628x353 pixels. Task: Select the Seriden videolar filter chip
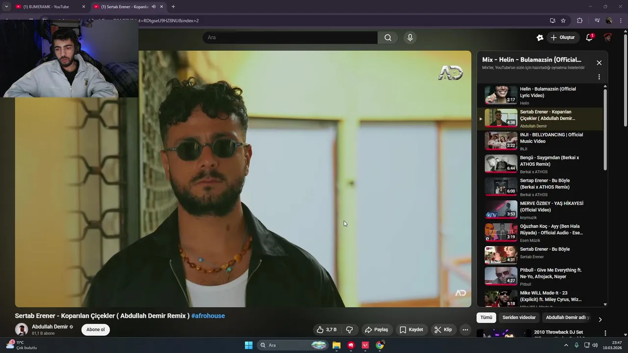pyautogui.click(x=519, y=318)
